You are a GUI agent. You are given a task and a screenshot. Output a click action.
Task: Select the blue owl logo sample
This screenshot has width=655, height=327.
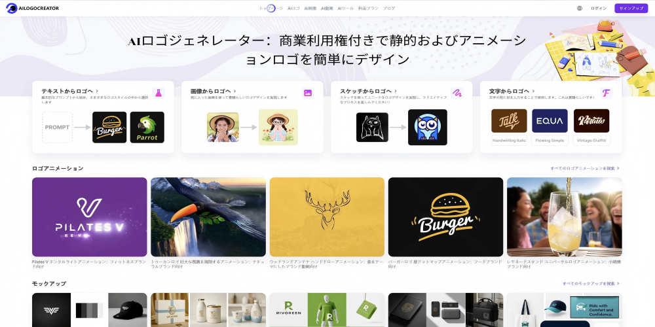427,128
